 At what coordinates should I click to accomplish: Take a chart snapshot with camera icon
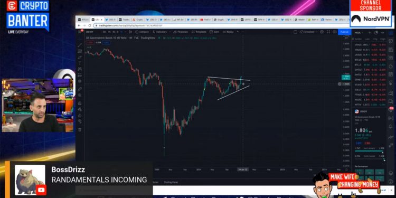point(335,32)
